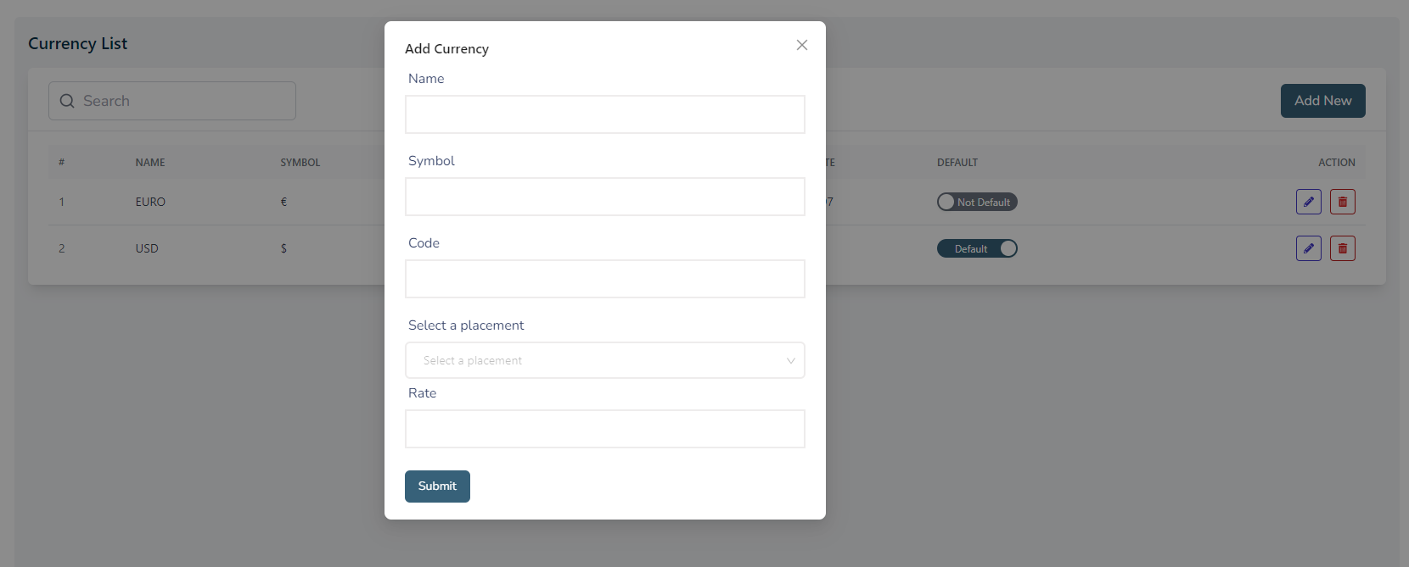Click the currency Search box
This screenshot has width=1409, height=567.
pos(172,101)
